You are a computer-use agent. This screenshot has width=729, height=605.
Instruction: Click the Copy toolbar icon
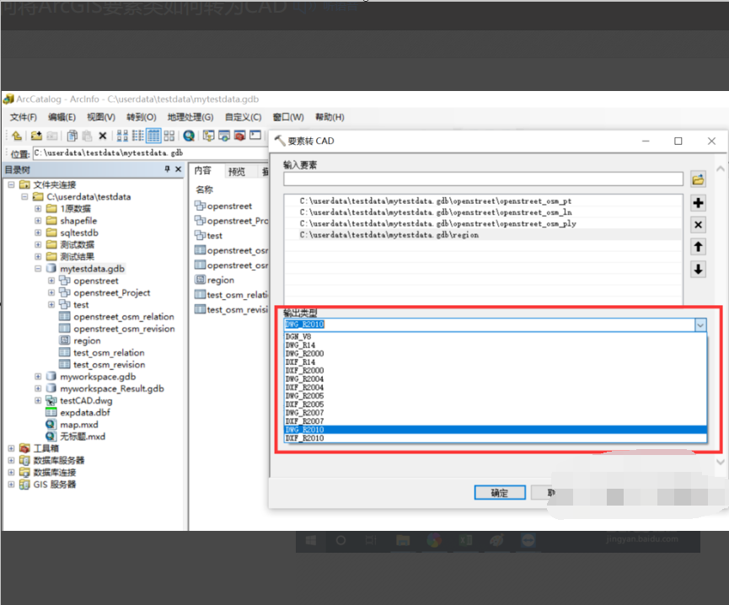[72, 136]
